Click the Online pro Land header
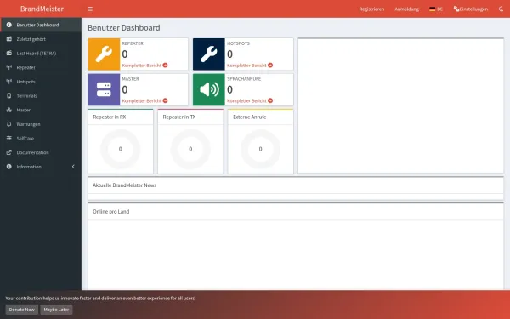 (110, 212)
